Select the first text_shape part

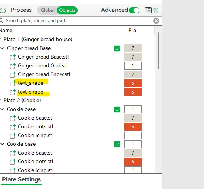click(31, 83)
